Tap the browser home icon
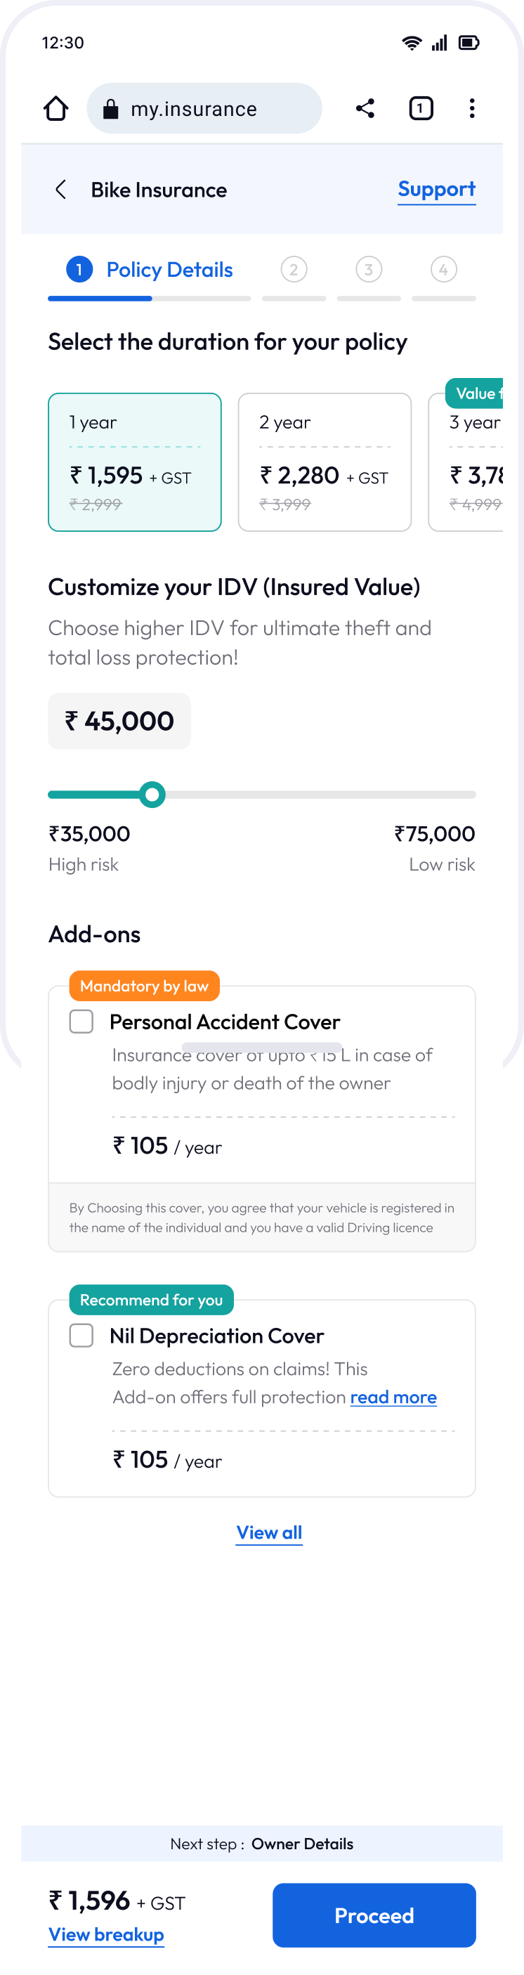The width and height of the screenshot is (524, 1975). click(x=56, y=109)
